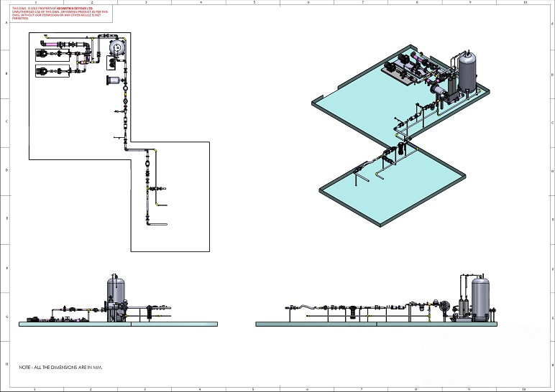Click column 5 label on bottom border
Screen dimensions: 555x392
(254, 388)
